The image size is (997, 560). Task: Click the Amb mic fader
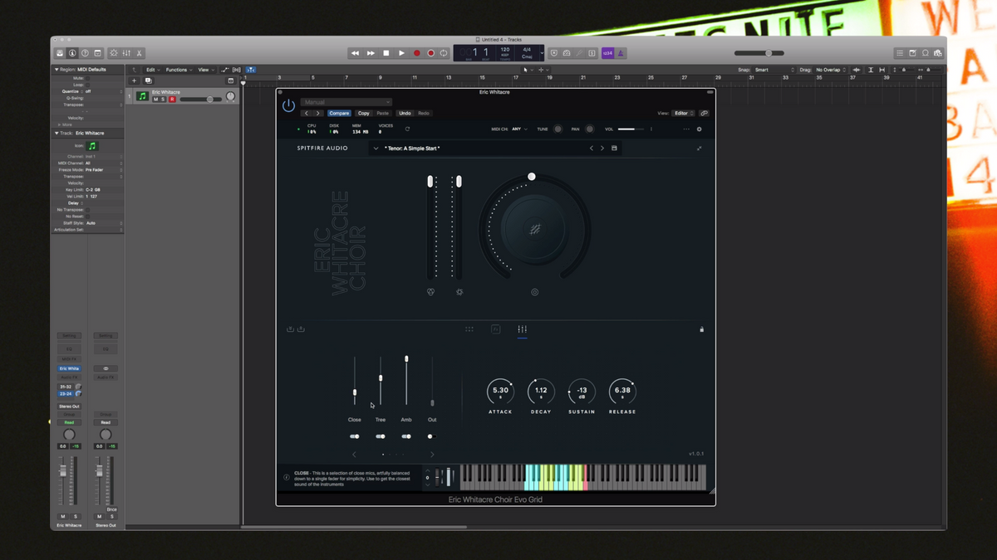(406, 359)
